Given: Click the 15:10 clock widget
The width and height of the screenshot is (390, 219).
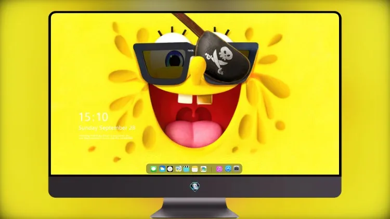Looking at the screenshot, I should coord(94,117).
